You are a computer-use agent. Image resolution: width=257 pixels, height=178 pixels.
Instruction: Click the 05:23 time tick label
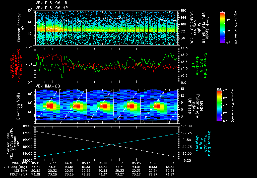pos(136,163)
